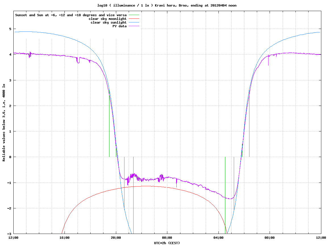Viewport: 327px width, 245px height.
Task: Click y-axis tick label 1
Action: (x=10, y=131)
